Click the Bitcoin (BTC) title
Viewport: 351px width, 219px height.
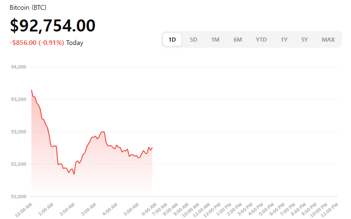coord(28,8)
